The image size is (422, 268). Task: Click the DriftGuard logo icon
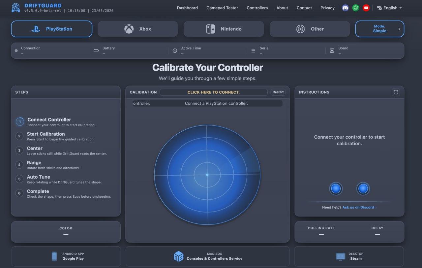(x=15, y=8)
